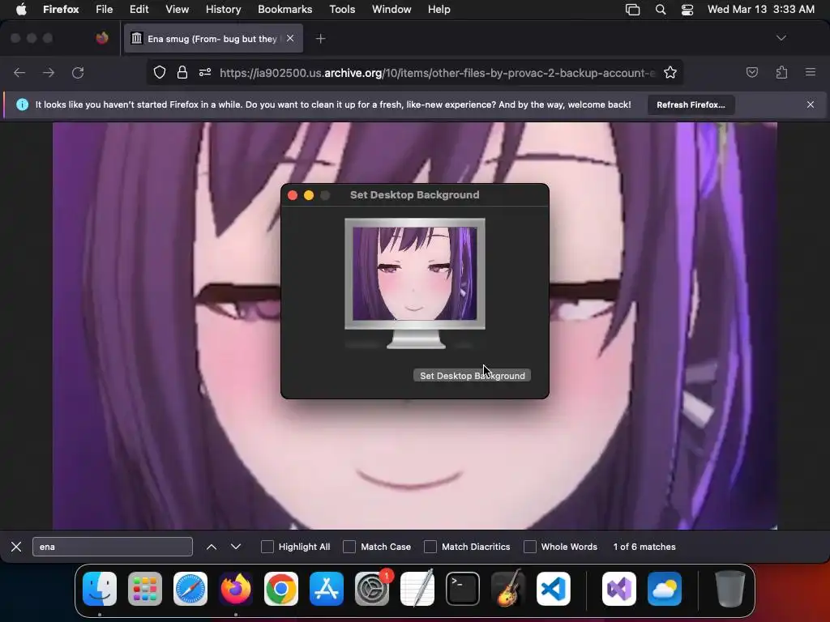Select the Ena smug browser tab
Image resolution: width=830 pixels, height=622 pixels.
pyautogui.click(x=213, y=38)
